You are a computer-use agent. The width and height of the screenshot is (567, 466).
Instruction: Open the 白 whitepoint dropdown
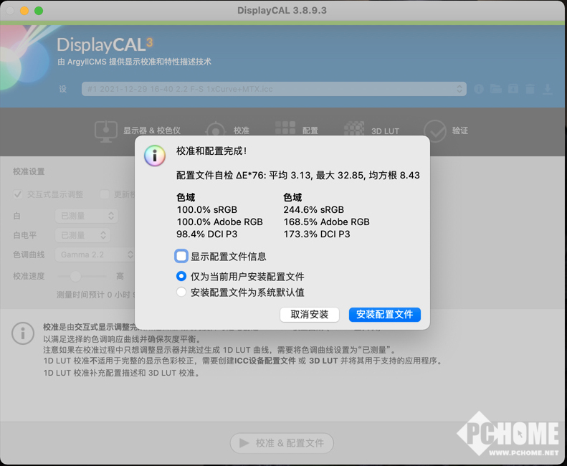pyautogui.click(x=87, y=216)
